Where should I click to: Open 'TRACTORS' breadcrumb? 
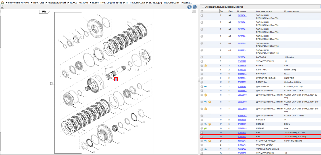[39, 3]
